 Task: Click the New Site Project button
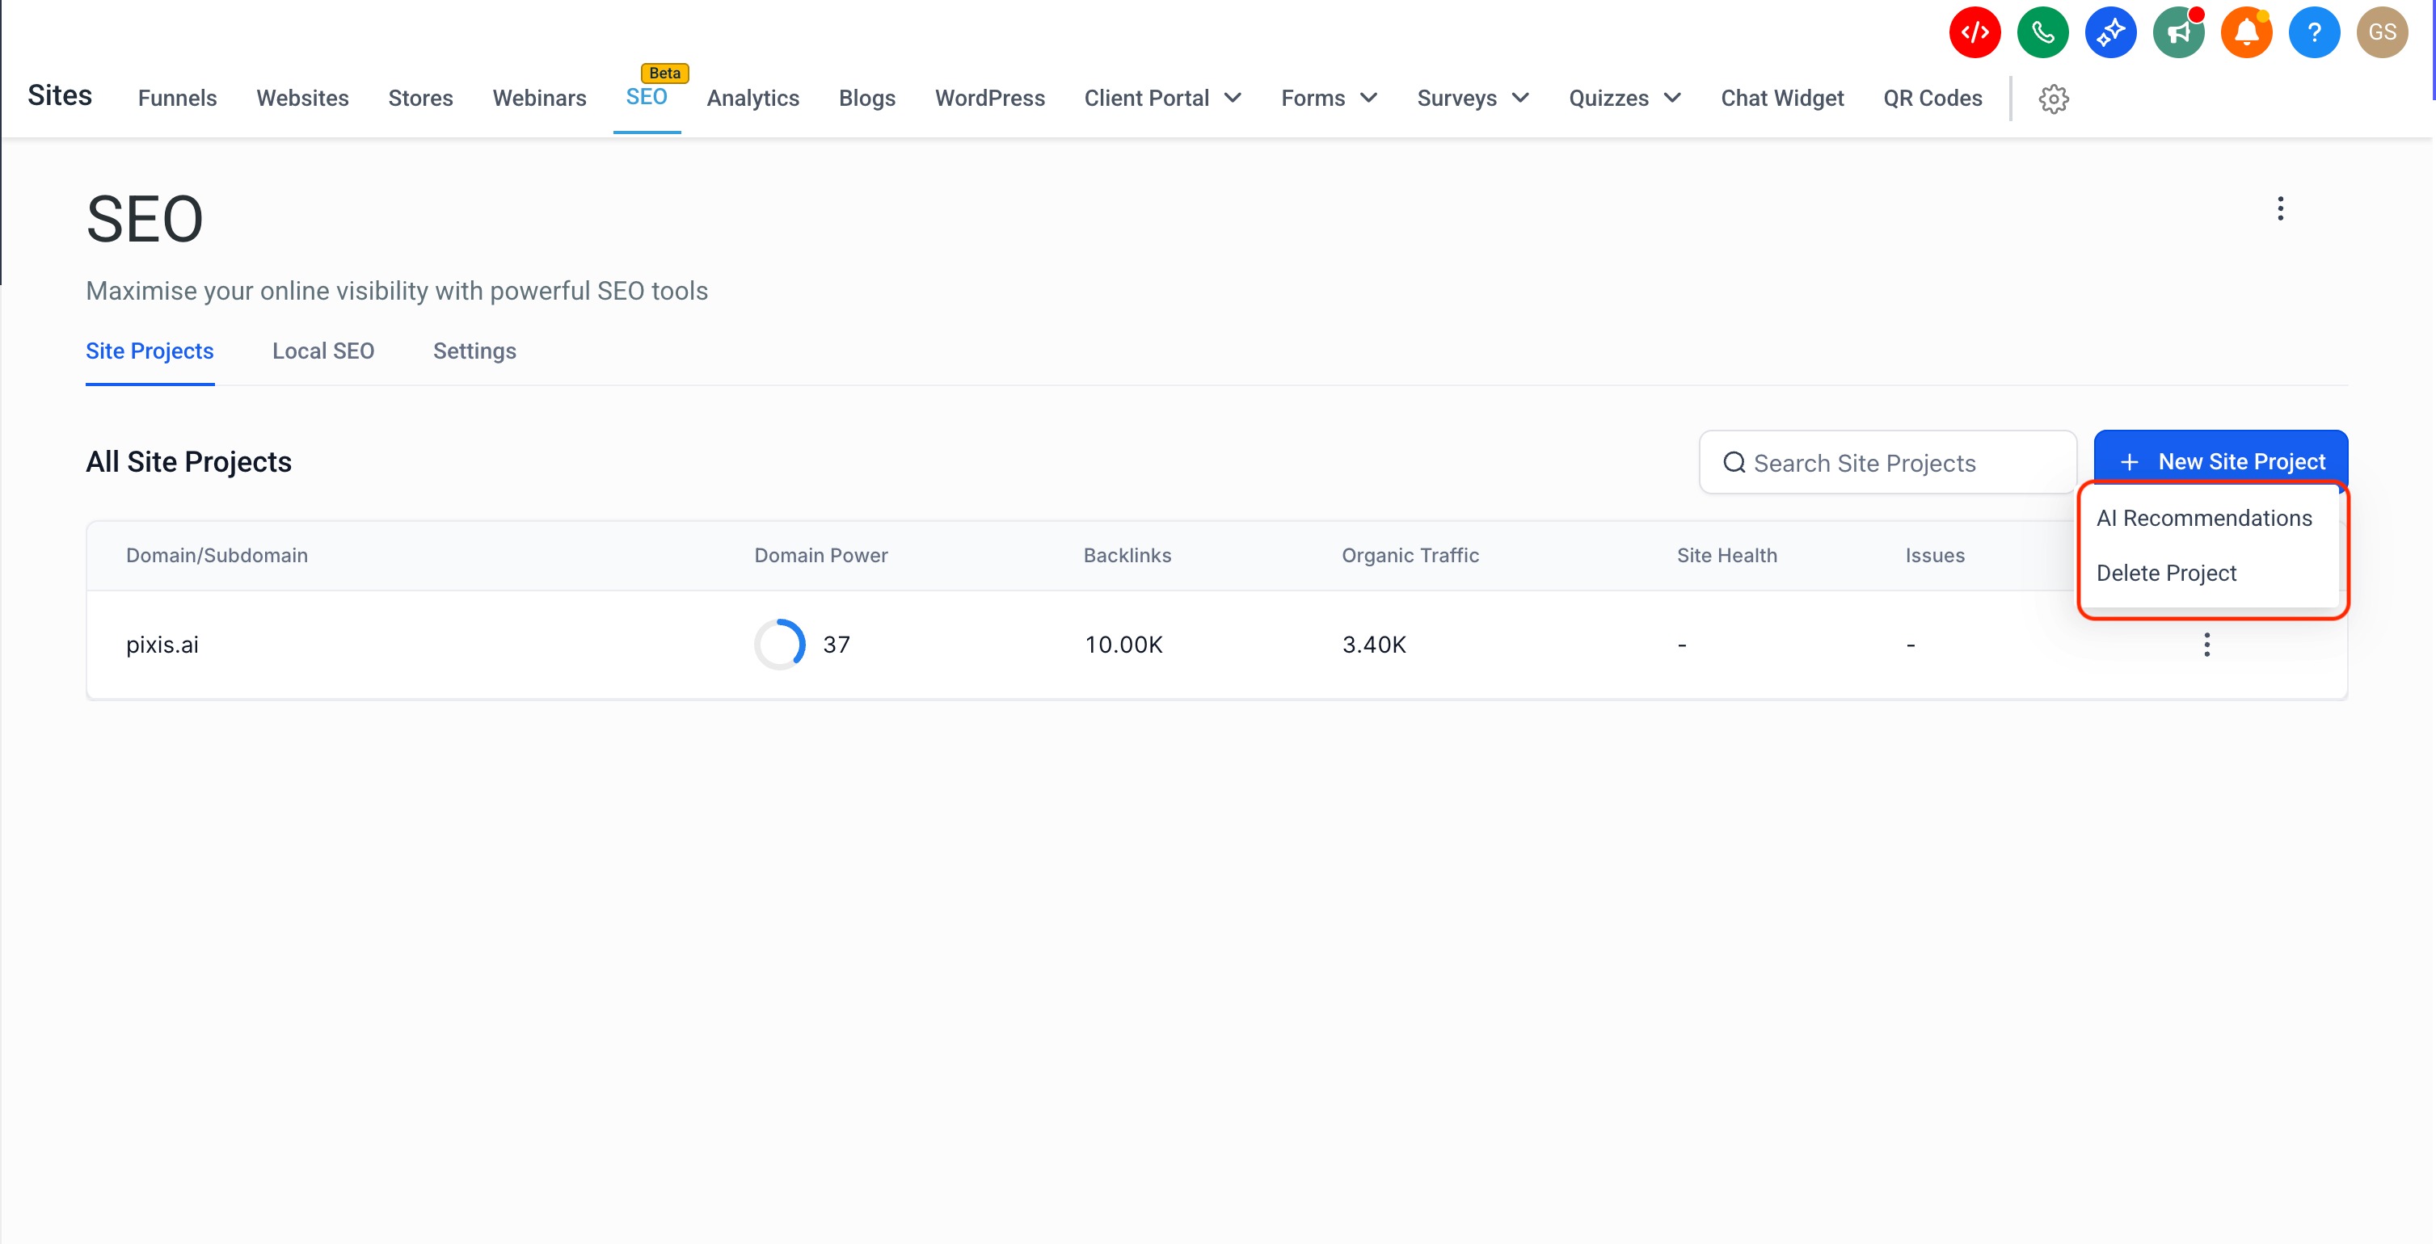[x=2221, y=461]
